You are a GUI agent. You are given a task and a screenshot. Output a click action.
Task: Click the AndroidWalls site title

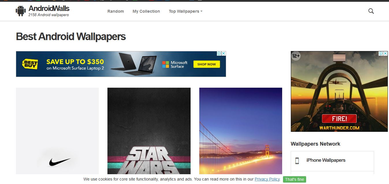click(x=49, y=8)
